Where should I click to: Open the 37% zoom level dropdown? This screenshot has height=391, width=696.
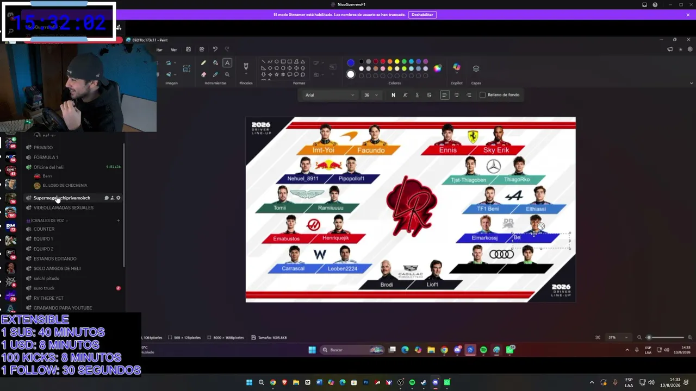point(618,337)
